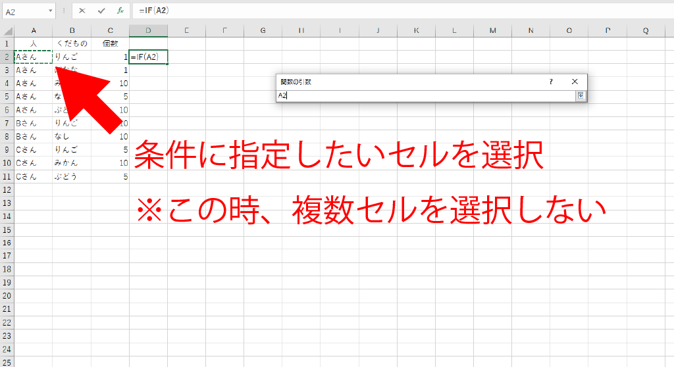Select cell B2 containing りんご
674x367 pixels.
click(72, 57)
